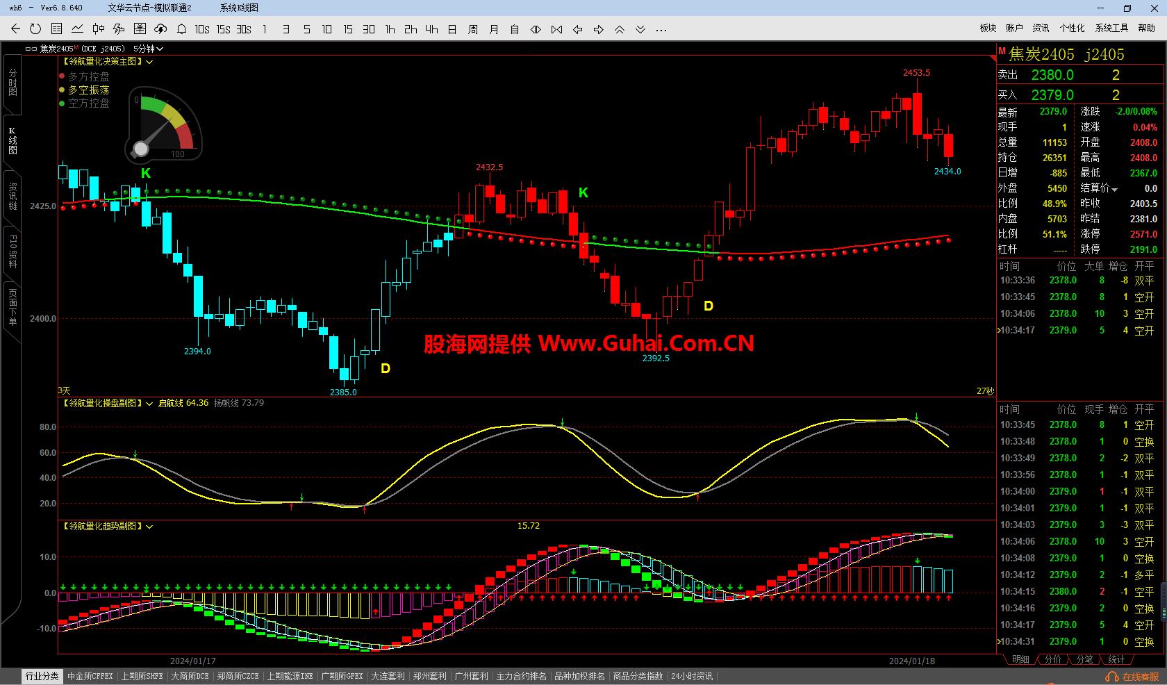Open the 系统工具 menu
This screenshot has height=685, width=1167.
coord(1111,28)
